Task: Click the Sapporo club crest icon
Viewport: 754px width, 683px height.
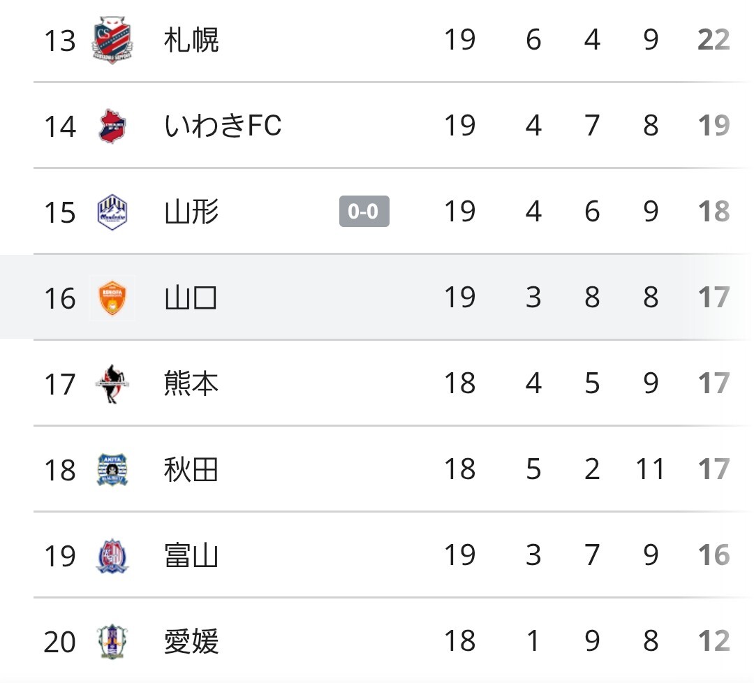Action: (112, 40)
